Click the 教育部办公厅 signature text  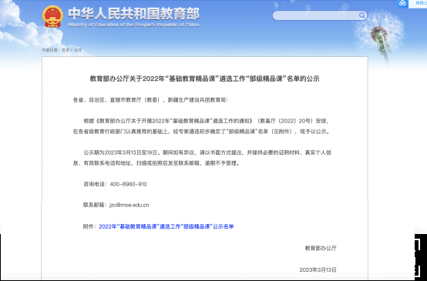pos(321,248)
